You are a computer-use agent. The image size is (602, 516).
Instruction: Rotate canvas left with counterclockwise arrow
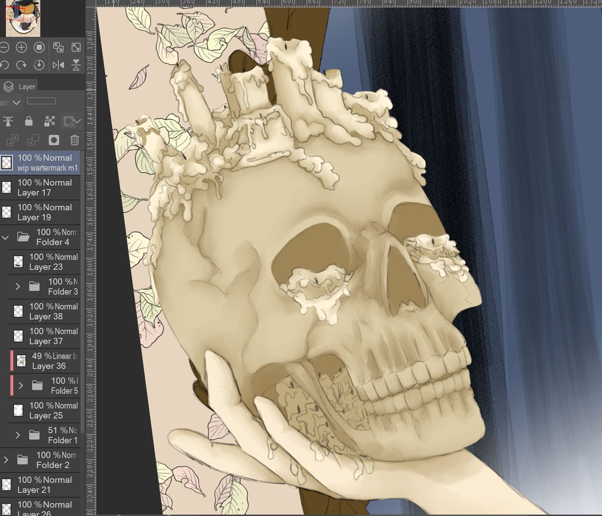pyautogui.click(x=4, y=65)
